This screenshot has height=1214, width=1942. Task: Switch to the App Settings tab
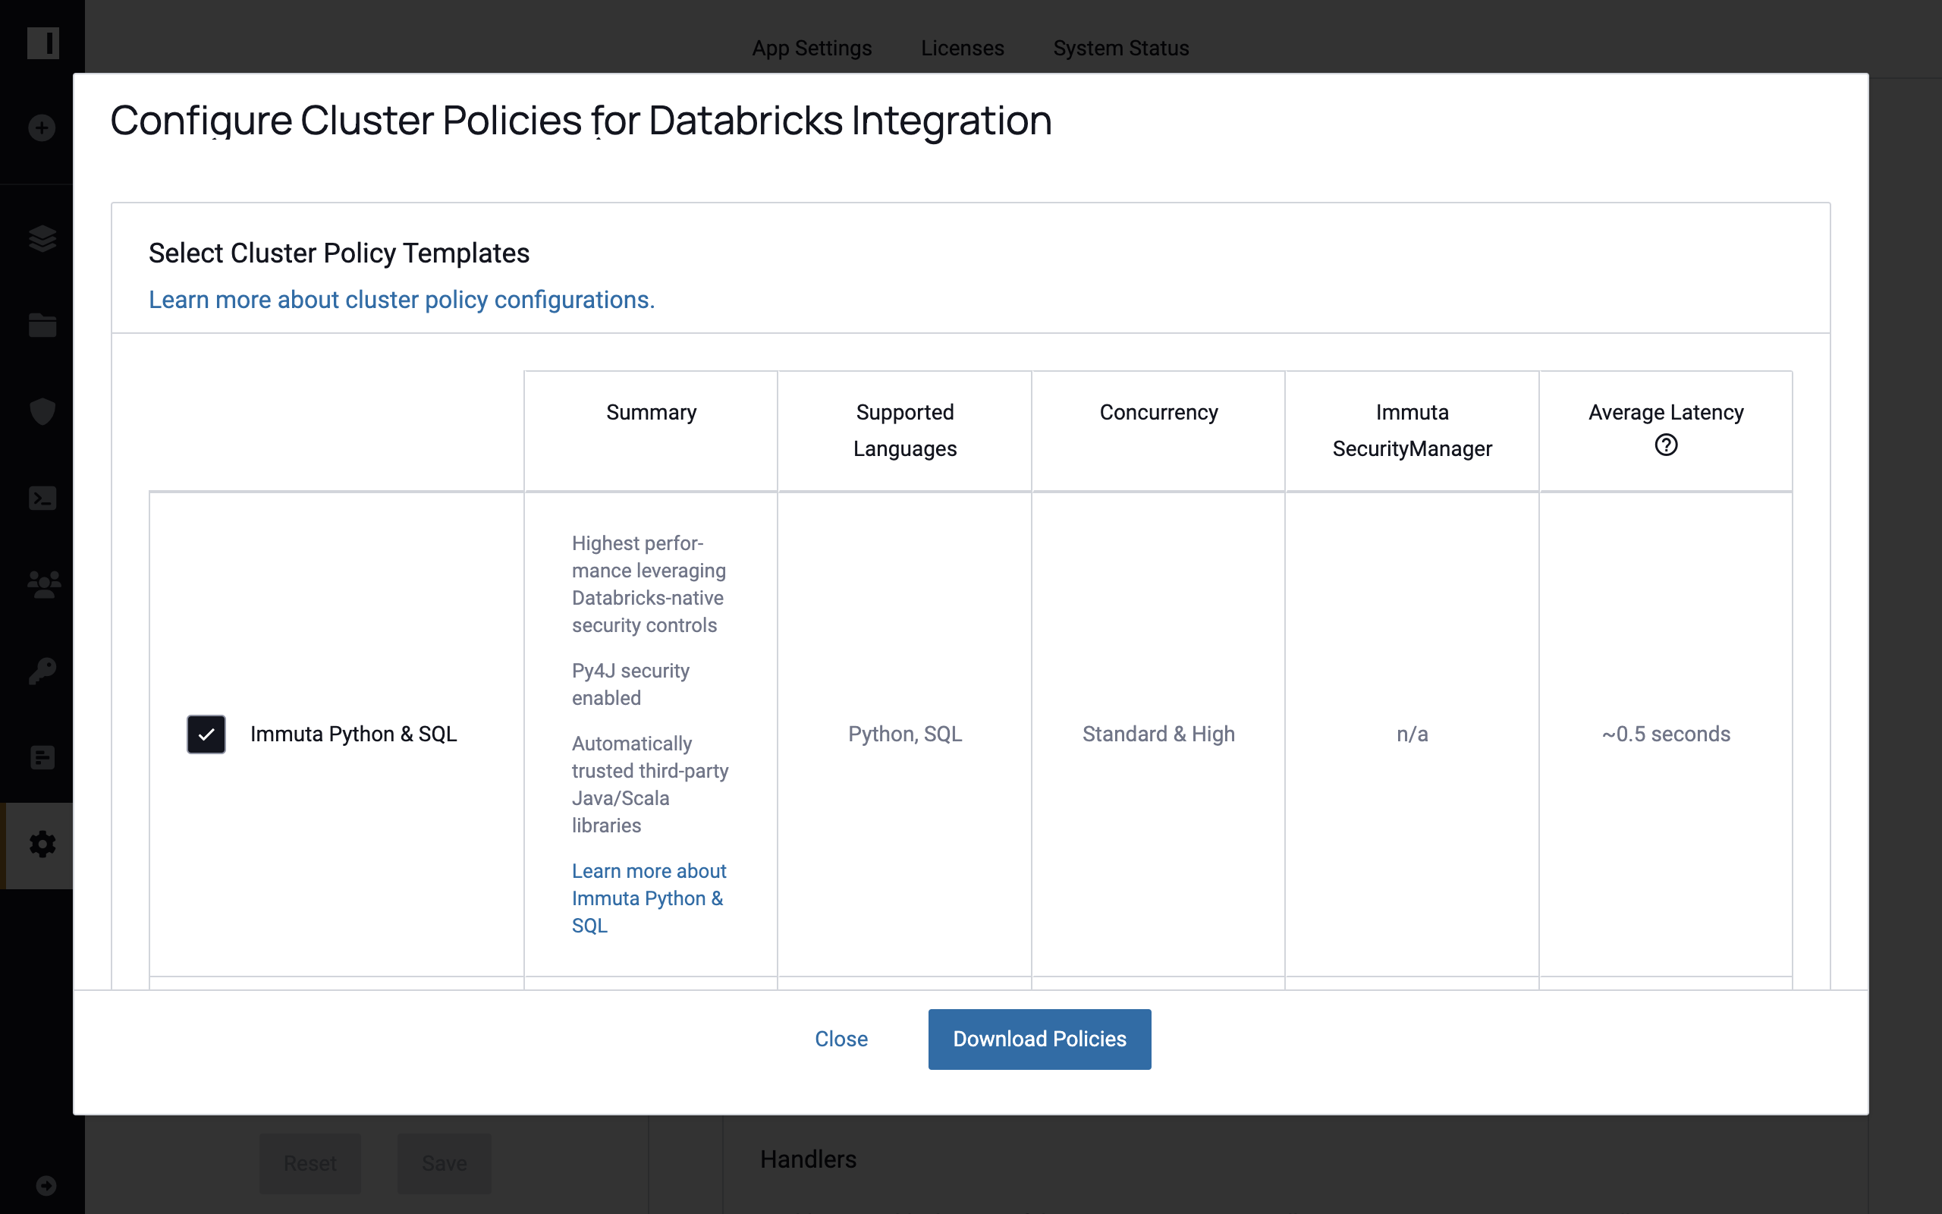point(811,48)
